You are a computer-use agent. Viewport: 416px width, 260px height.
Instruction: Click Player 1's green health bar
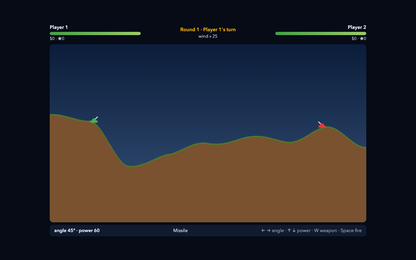click(x=95, y=33)
